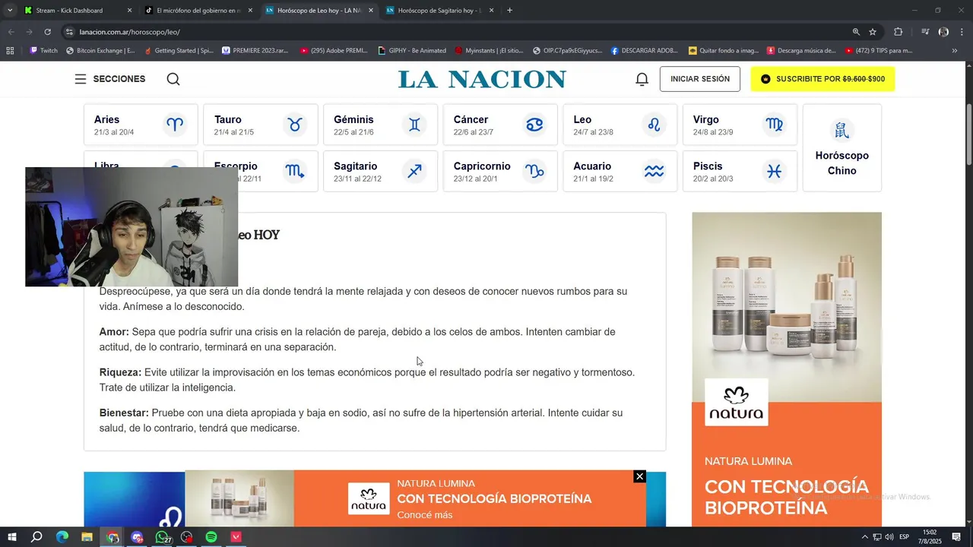Open the 'Quitar fondo a imag...' bookmark
This screenshot has height=547, width=973.
[724, 51]
